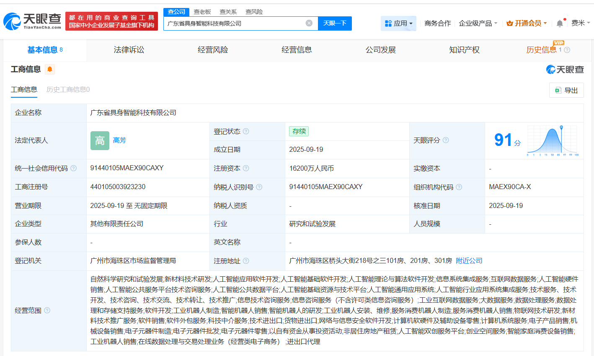Click the help icon next to 天眼评分
This screenshot has width=594, height=356.
[x=446, y=140]
